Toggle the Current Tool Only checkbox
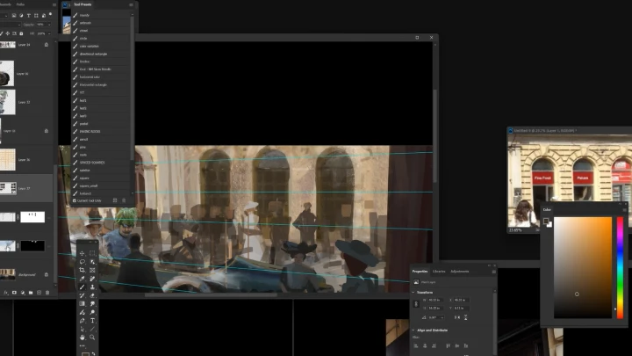The width and height of the screenshot is (632, 356). point(74,200)
